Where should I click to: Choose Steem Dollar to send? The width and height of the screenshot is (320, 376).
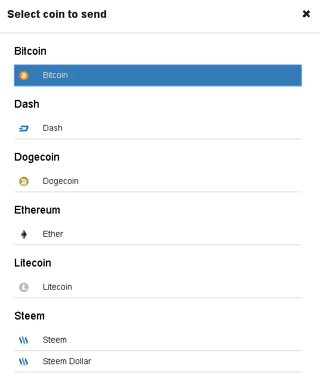[x=158, y=361]
